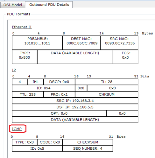Click ICMP TYPE: 0x8 cell

click(x=25, y=142)
